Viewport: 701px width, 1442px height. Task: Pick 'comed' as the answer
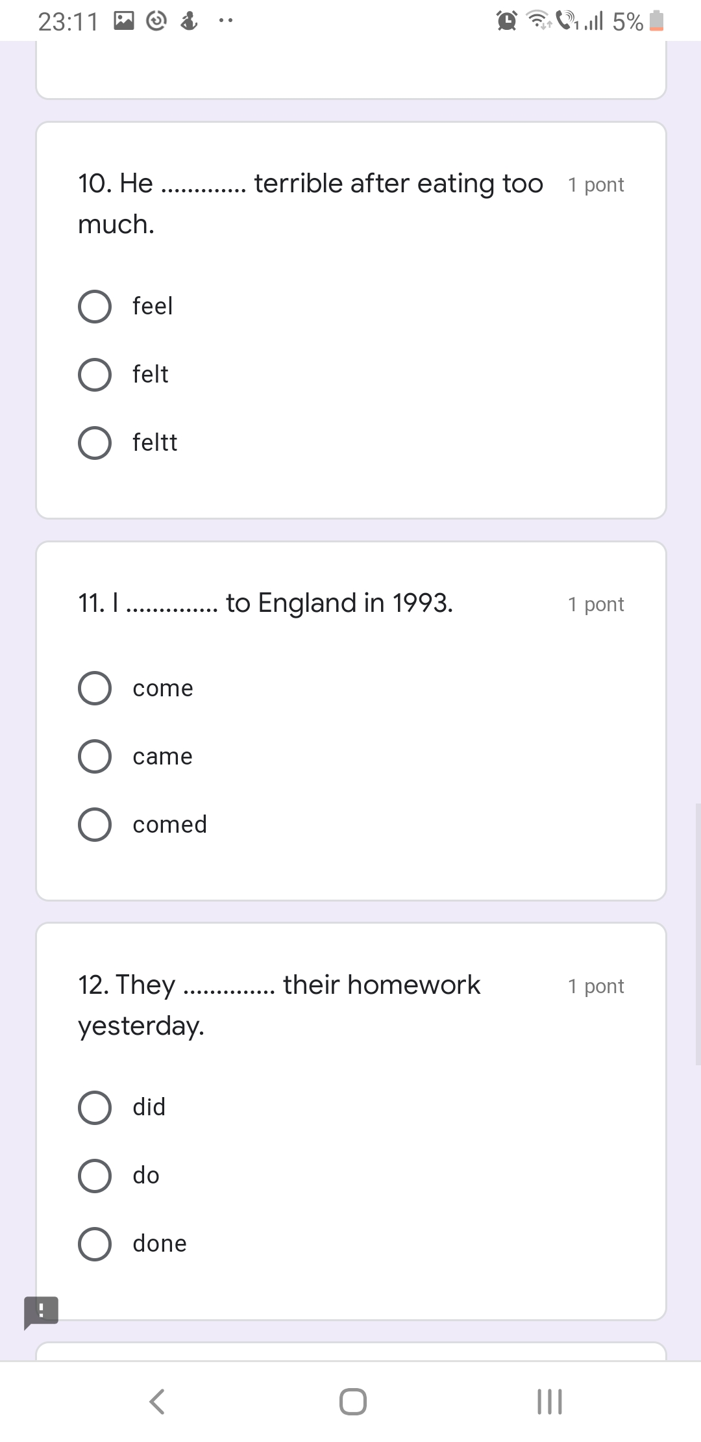coord(95,825)
